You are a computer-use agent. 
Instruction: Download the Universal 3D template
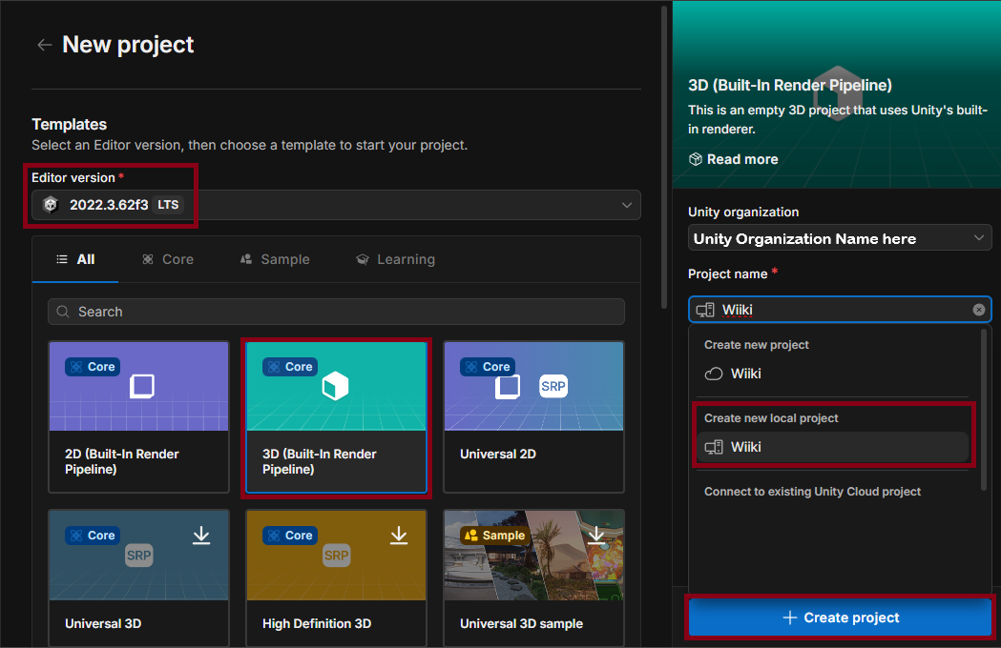click(x=201, y=536)
